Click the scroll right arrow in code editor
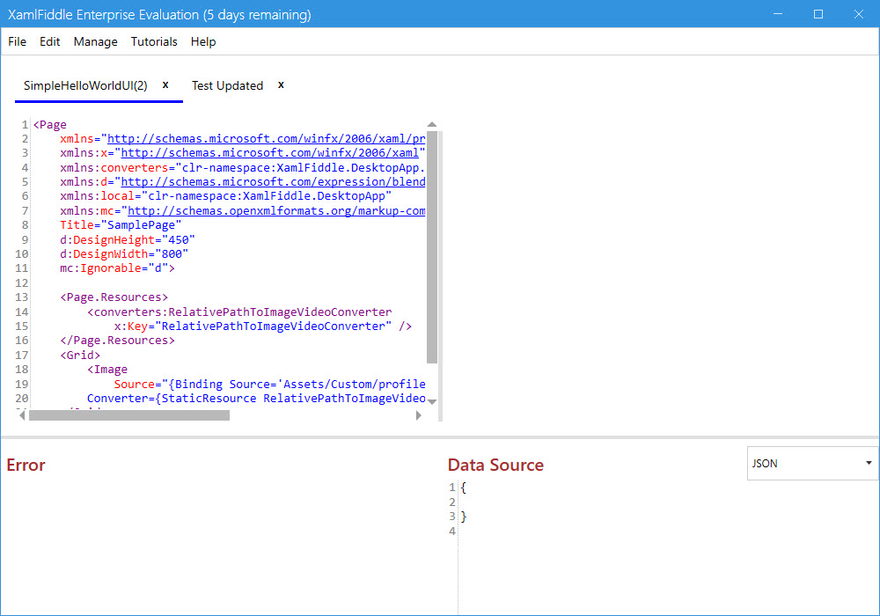The width and height of the screenshot is (880, 616). pos(419,415)
